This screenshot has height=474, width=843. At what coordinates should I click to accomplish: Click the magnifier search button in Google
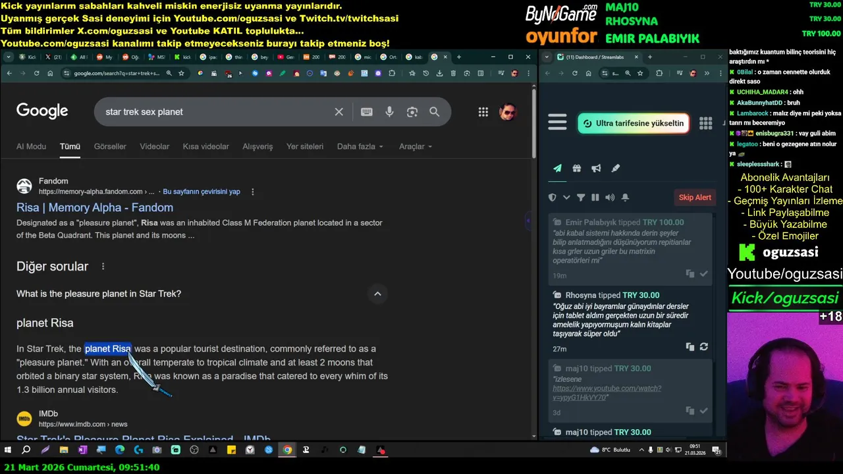tap(435, 112)
